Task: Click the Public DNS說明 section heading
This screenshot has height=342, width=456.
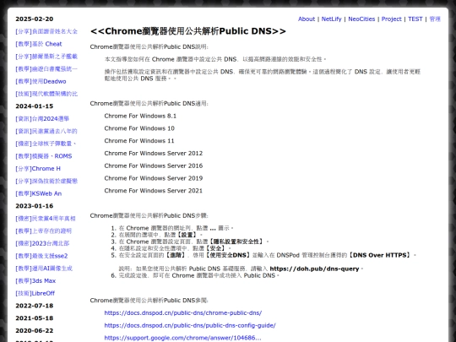Action: (149, 46)
